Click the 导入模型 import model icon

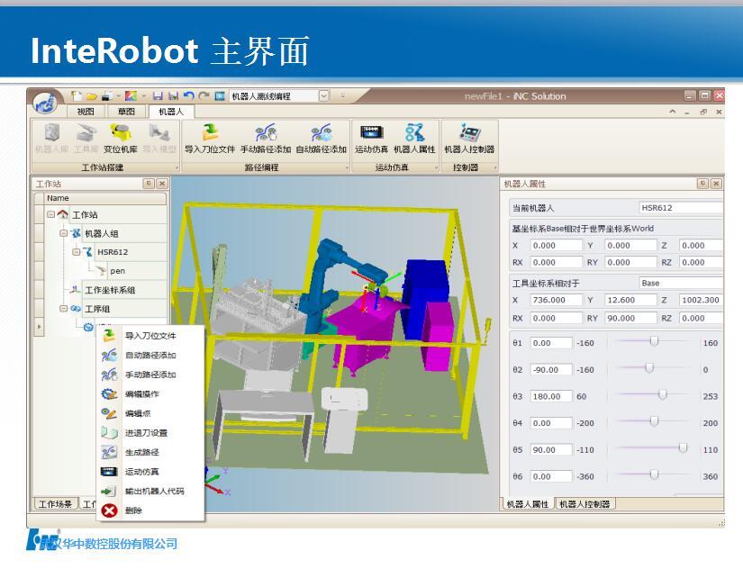coord(159,139)
